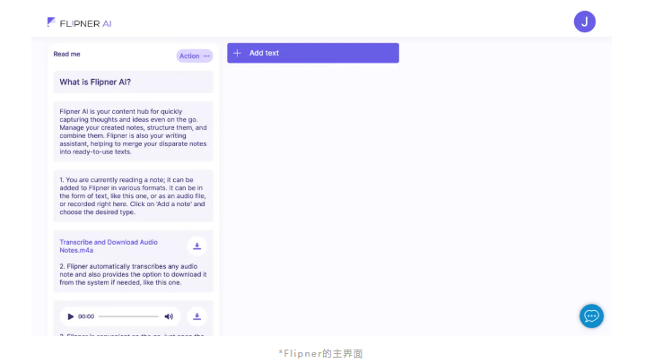Download the audio from player
Viewport: 663px width, 363px height.
click(197, 316)
